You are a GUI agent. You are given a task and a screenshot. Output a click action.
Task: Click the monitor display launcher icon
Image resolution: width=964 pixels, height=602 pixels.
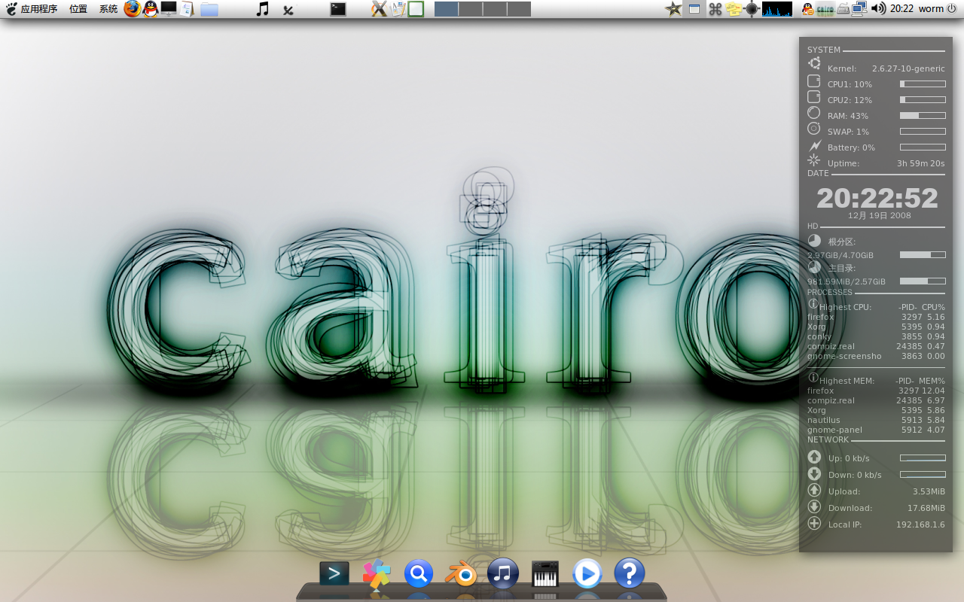point(169,9)
